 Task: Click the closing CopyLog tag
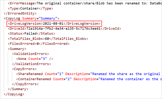[14, 94]
